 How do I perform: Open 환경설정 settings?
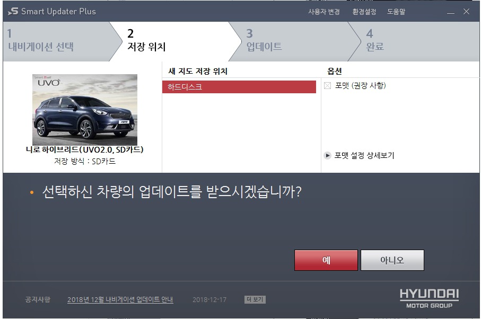[364, 12]
